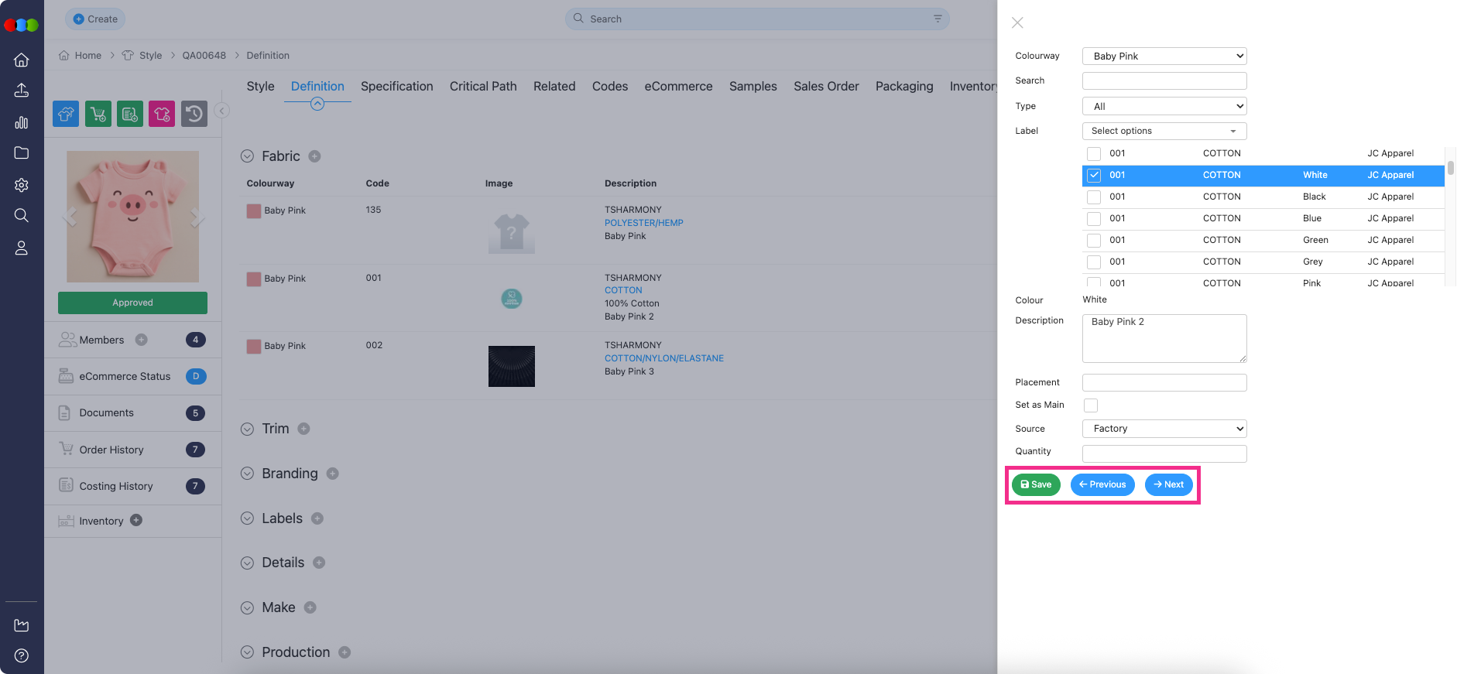Click the green Save button
The height and width of the screenshot is (674, 1457).
[1036, 485]
